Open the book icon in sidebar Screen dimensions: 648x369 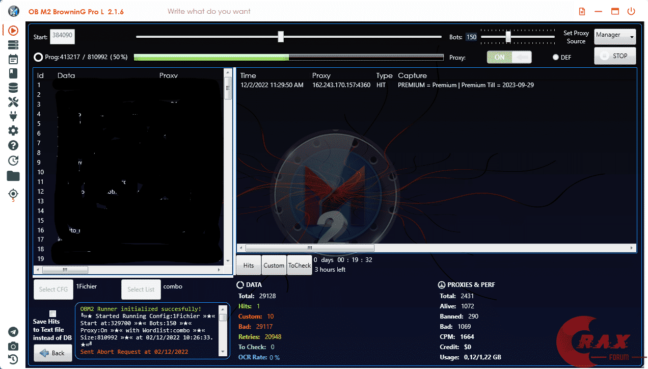tap(13, 73)
